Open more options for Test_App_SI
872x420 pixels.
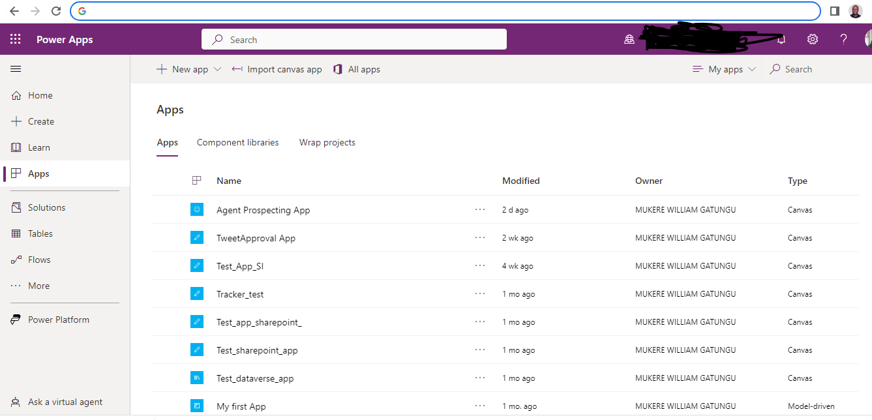click(x=481, y=265)
